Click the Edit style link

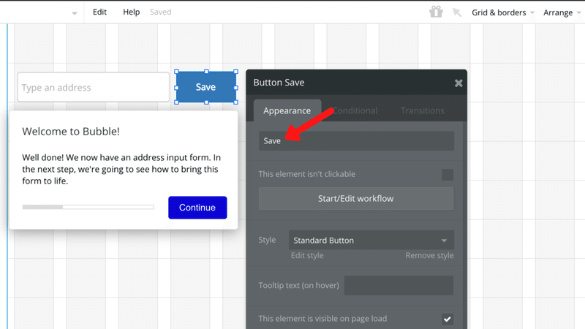coord(307,256)
